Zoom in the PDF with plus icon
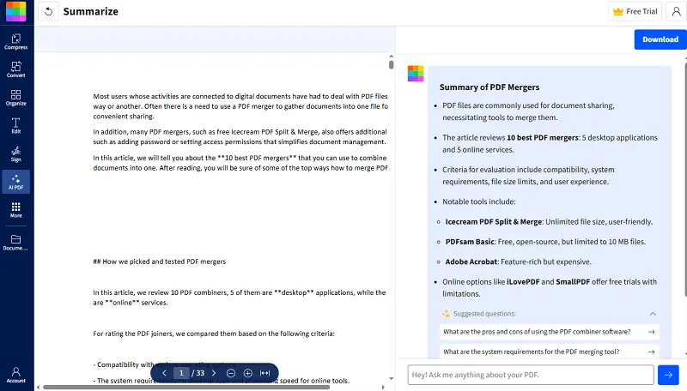 pyautogui.click(x=248, y=373)
